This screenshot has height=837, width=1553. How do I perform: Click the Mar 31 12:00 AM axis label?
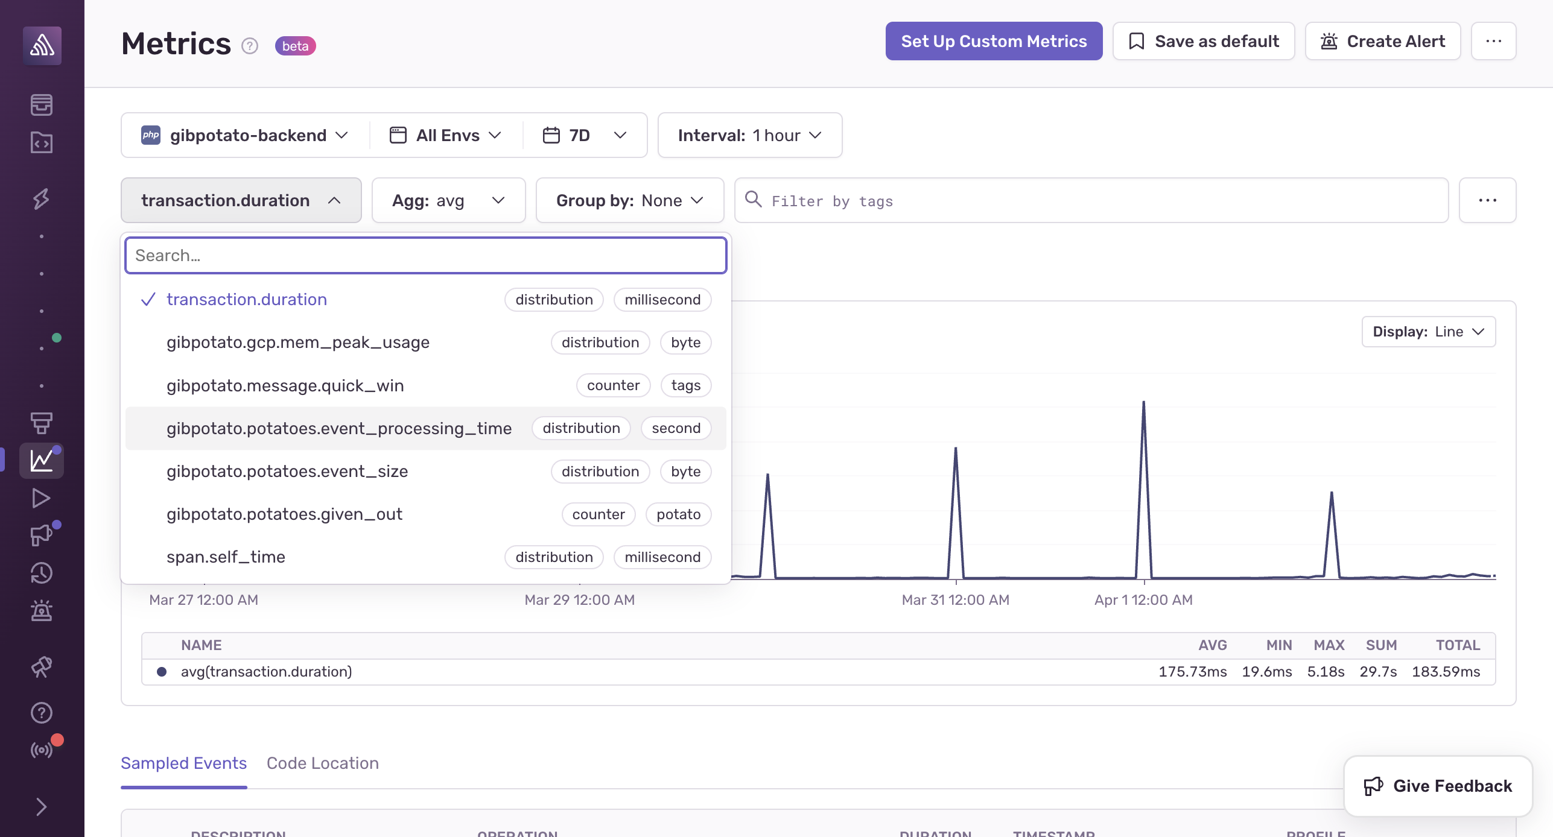tap(955, 600)
